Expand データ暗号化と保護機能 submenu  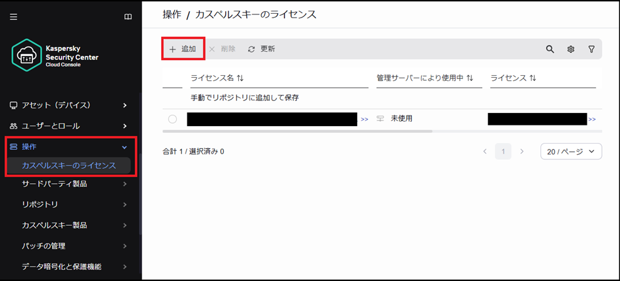tap(125, 267)
